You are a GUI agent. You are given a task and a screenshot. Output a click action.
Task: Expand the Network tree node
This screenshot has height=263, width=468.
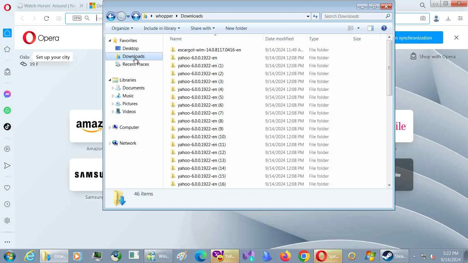click(x=110, y=143)
